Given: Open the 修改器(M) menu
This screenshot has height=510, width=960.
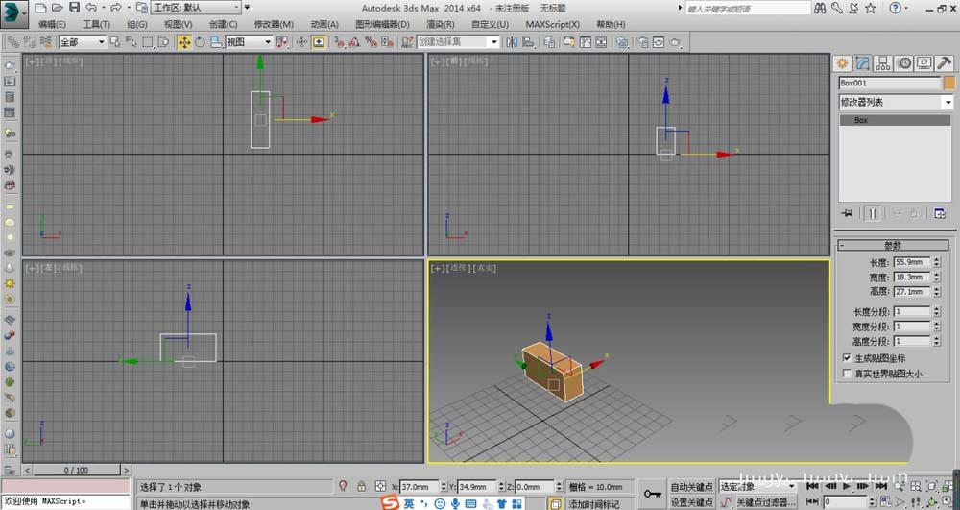Looking at the screenshot, I should (274, 24).
